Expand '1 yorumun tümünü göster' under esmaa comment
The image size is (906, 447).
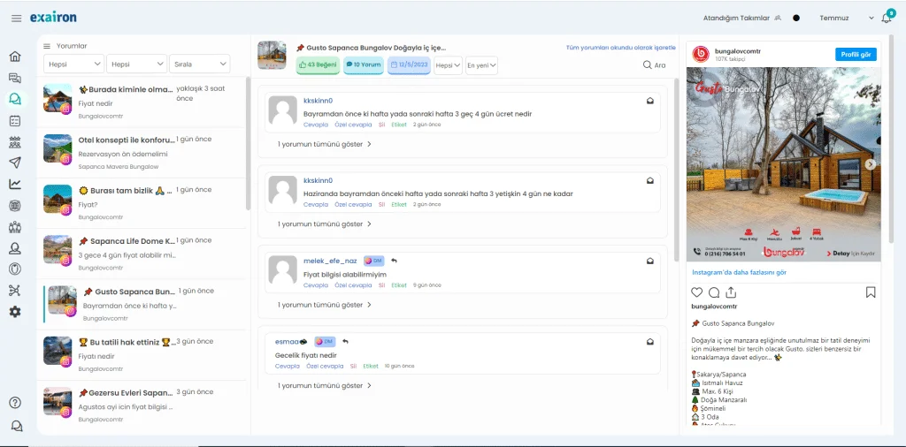pos(324,385)
